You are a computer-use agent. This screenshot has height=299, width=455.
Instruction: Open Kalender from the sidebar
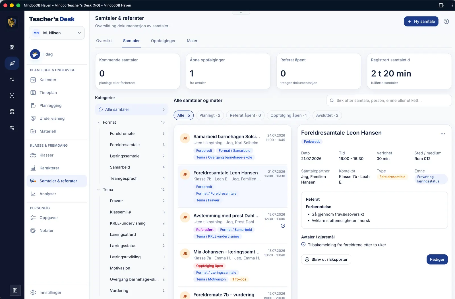(x=57, y=80)
